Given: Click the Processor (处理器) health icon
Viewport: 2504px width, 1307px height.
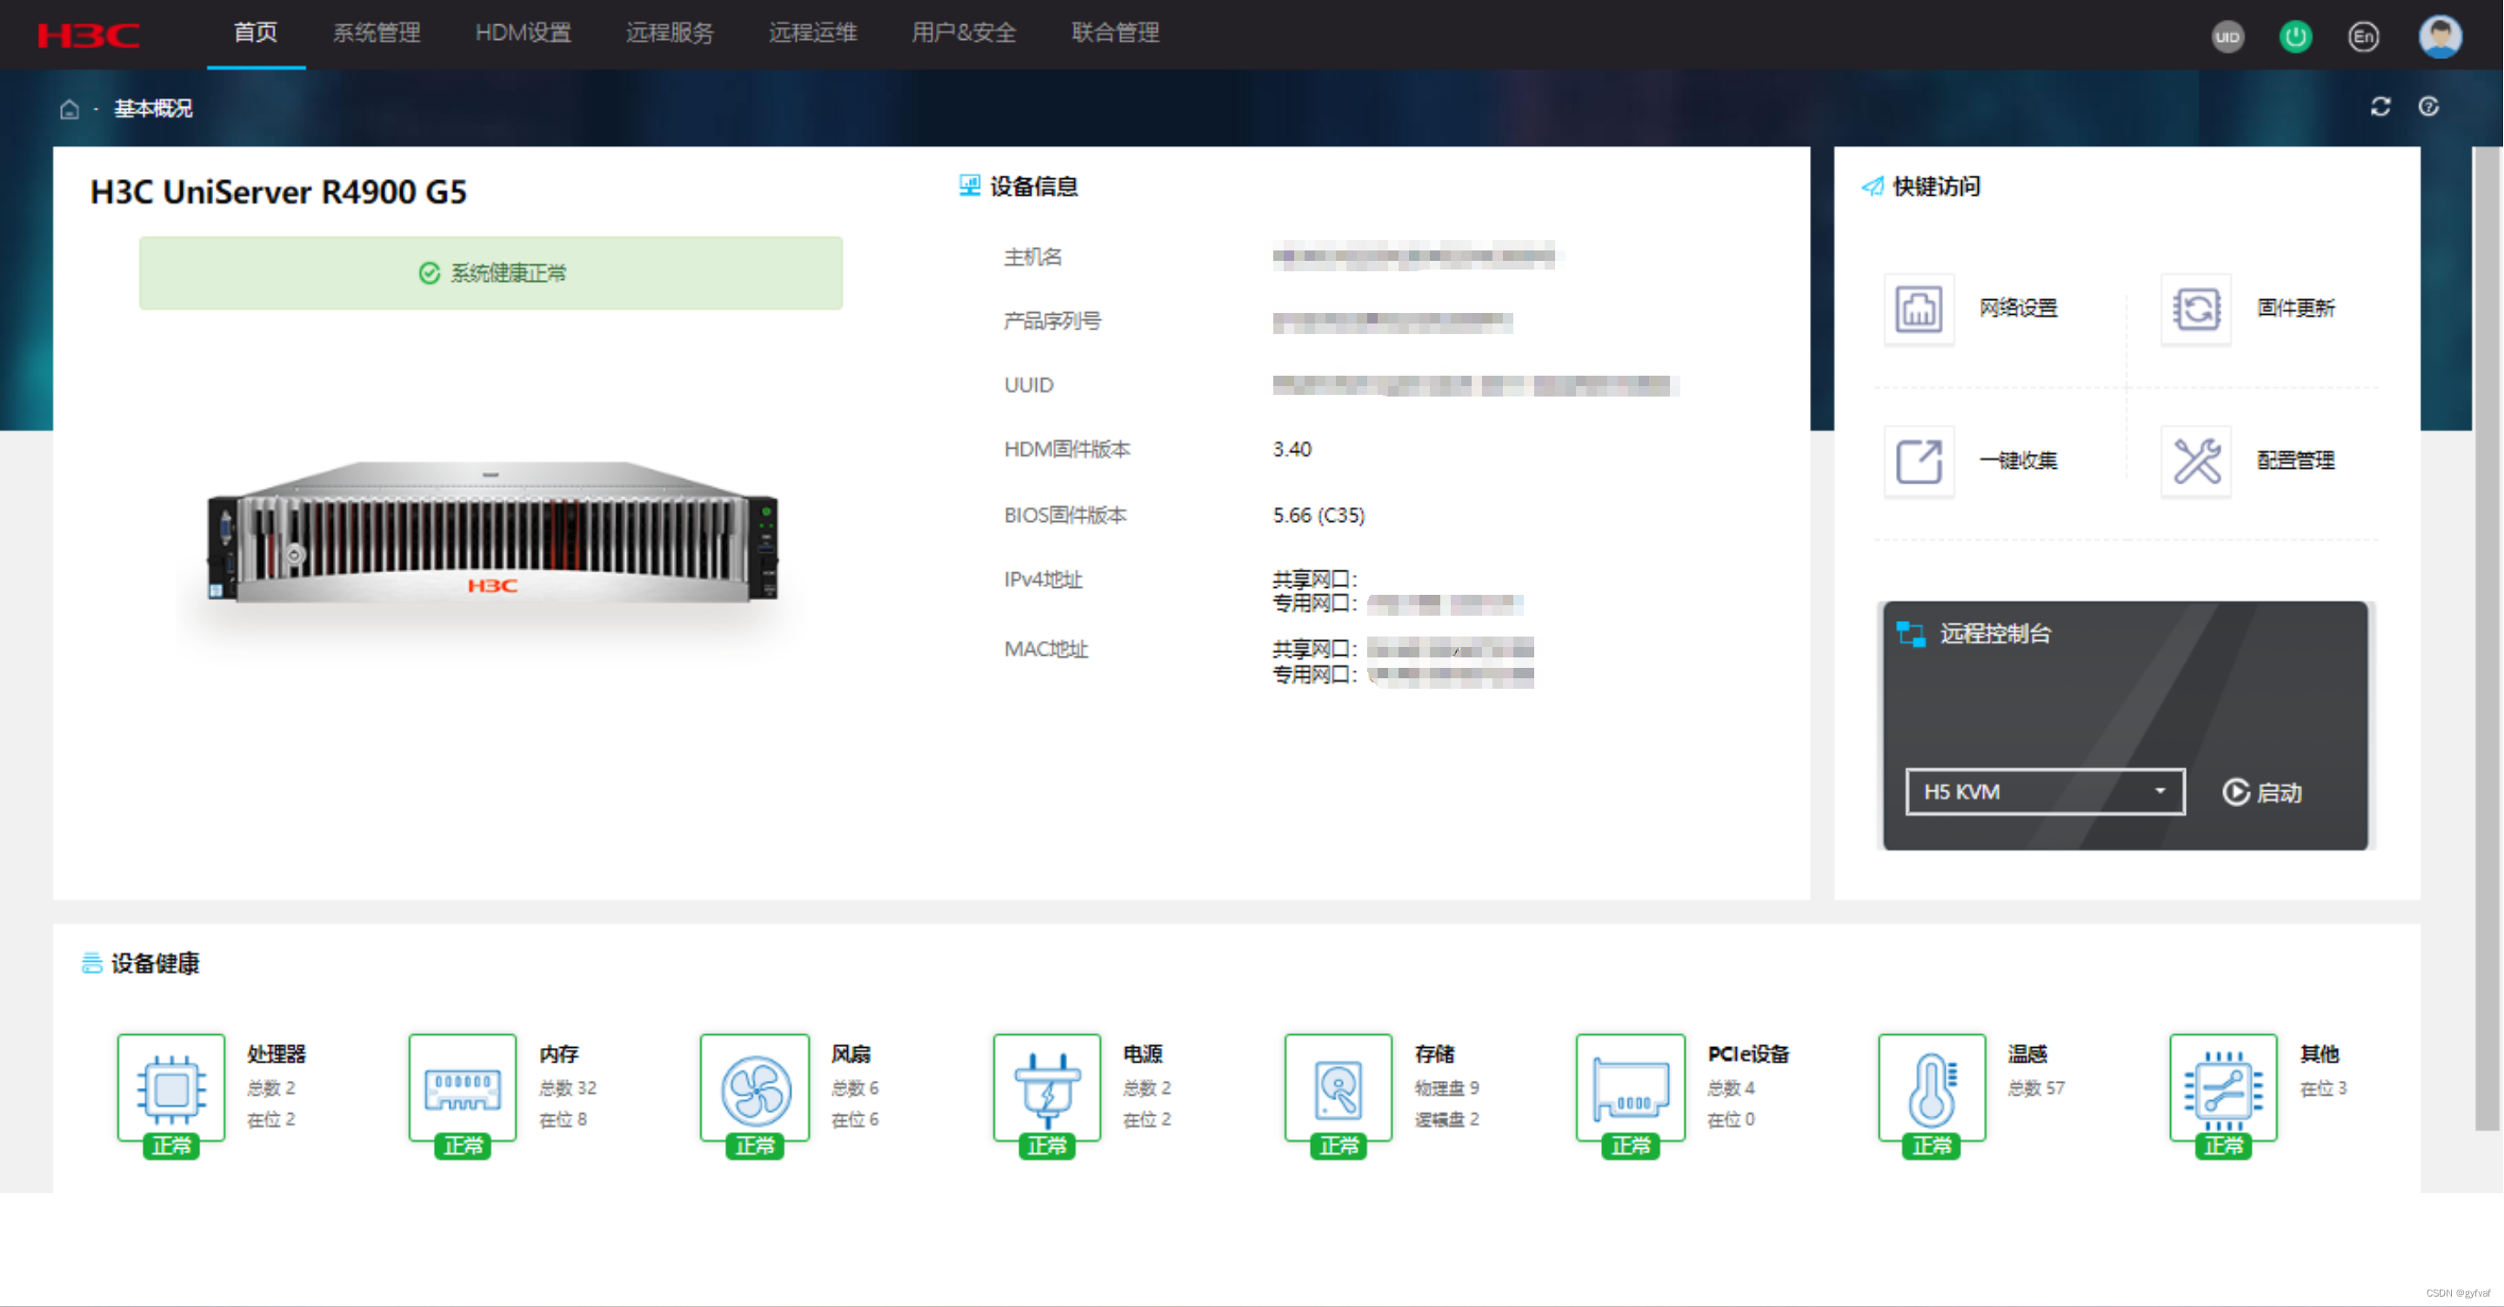Looking at the screenshot, I should (x=171, y=1089).
